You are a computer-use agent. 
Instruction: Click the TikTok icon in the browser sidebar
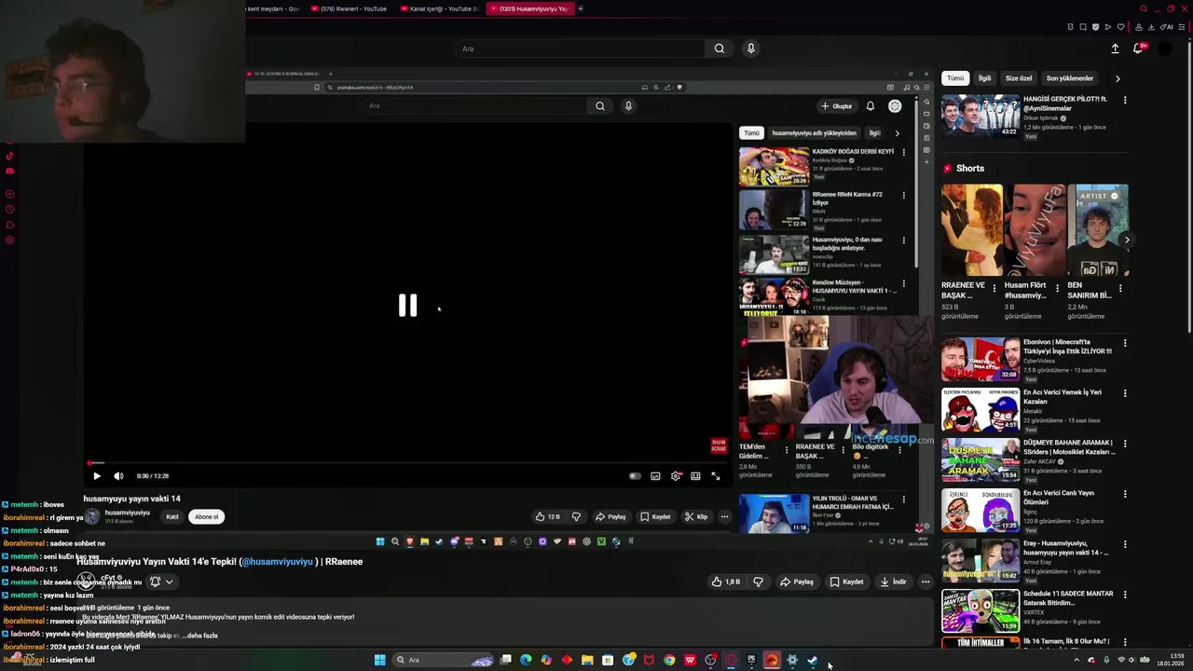[x=9, y=157]
